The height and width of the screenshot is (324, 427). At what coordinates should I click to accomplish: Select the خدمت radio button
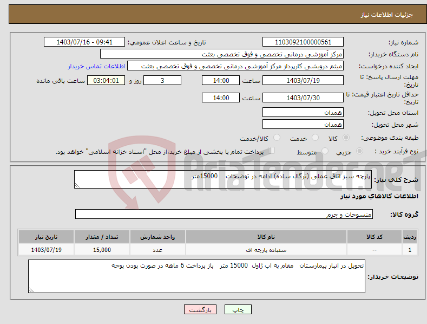[x=315, y=138]
